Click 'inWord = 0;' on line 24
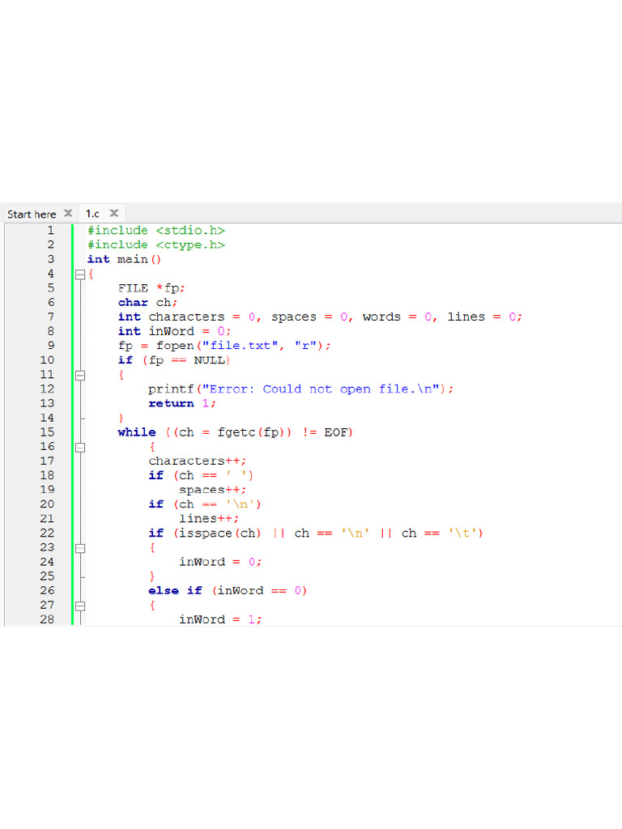Screen dimensions: 622x829 (x=220, y=563)
